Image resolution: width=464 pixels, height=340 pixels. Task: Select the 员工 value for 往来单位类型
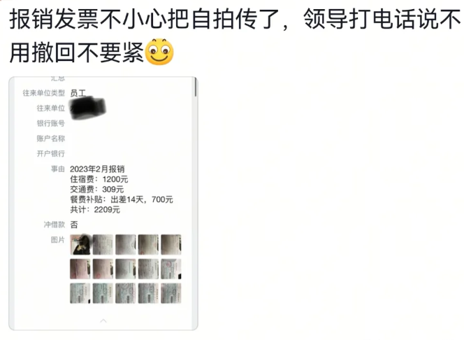click(78, 93)
